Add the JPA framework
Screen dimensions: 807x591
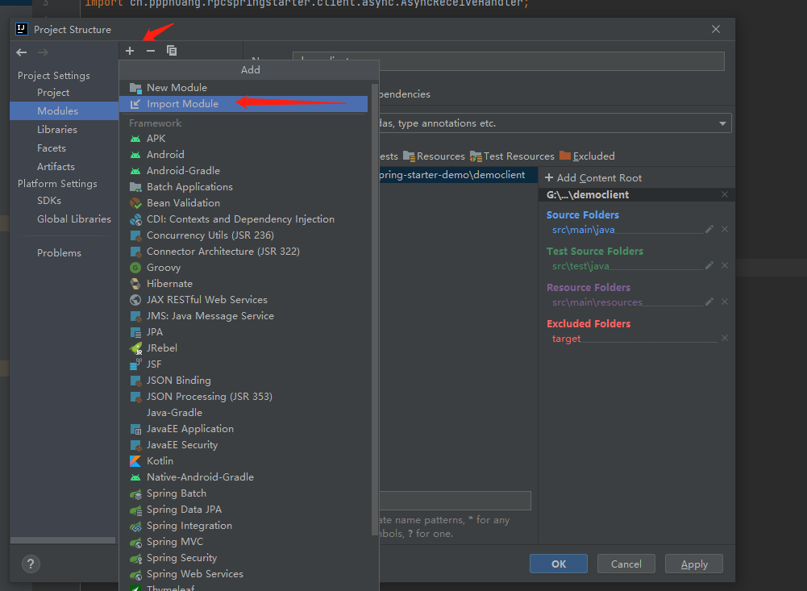(243, 332)
